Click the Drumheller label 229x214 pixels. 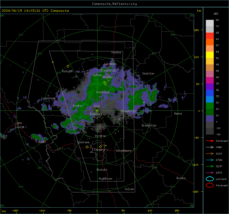(149, 125)
